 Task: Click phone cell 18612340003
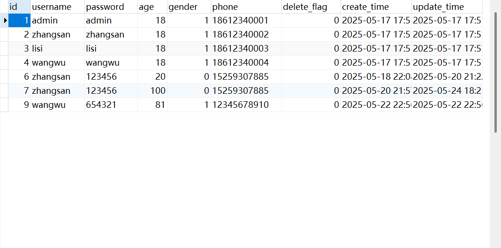pyautogui.click(x=246, y=48)
